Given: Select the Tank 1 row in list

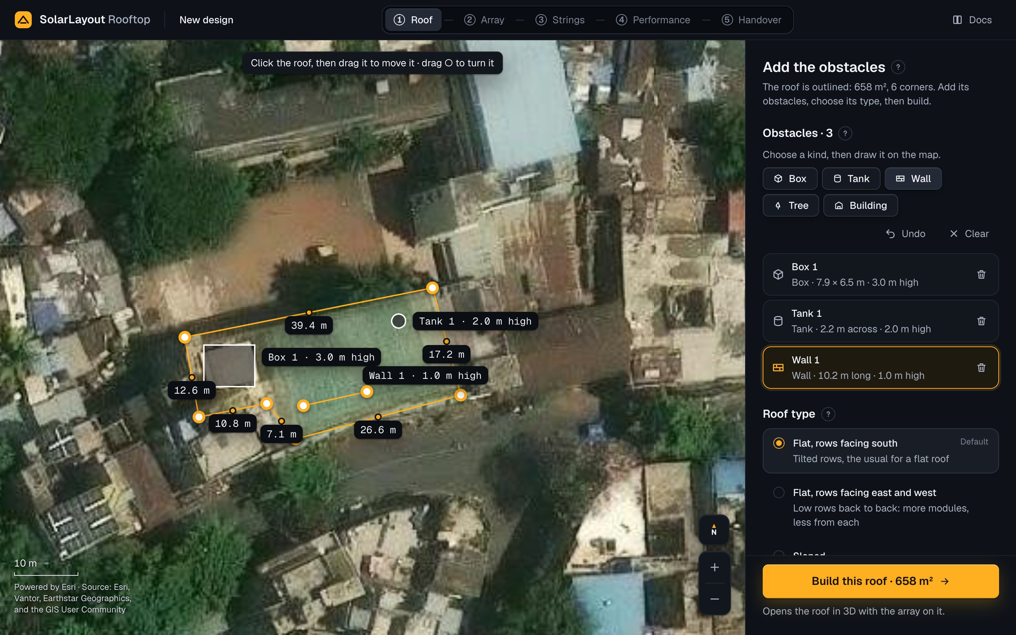Looking at the screenshot, I should 881,321.
